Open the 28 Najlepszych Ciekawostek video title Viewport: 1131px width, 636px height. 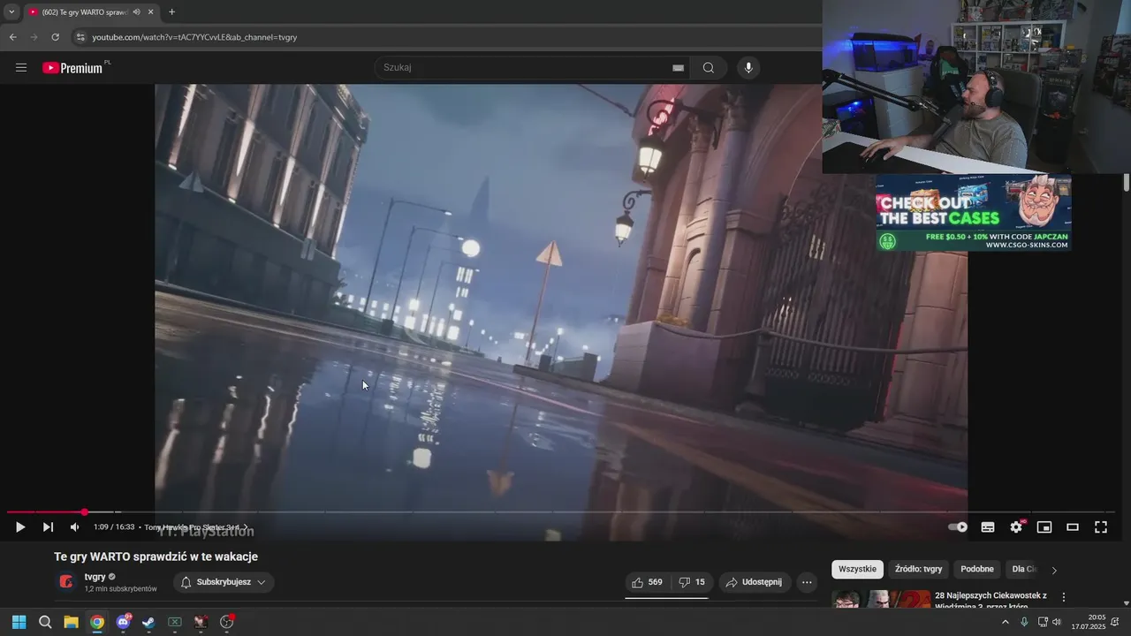tap(991, 601)
